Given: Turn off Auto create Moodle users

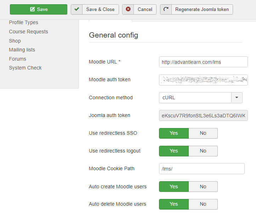Looking at the screenshot, I should click(203, 187).
